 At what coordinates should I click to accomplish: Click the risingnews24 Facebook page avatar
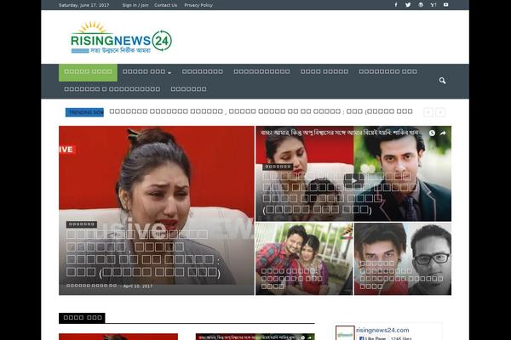point(345,333)
